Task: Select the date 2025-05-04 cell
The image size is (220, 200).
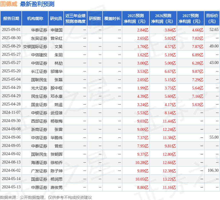Action: point(11,79)
